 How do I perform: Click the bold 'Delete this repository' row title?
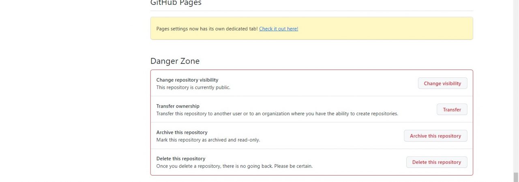(181, 159)
